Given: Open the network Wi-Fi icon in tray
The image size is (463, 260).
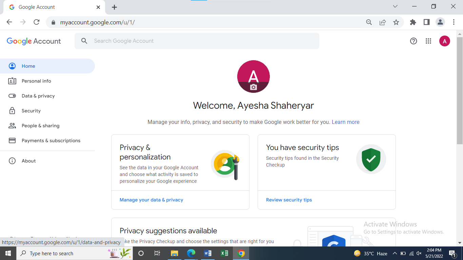Looking at the screenshot, I should tap(411, 253).
